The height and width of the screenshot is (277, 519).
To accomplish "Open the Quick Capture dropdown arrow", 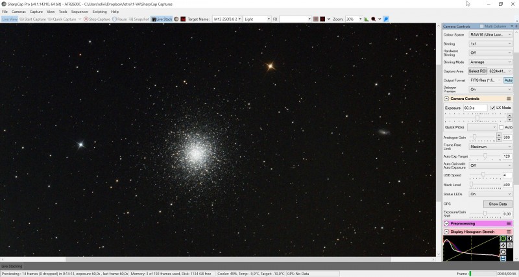I will [80, 19].
